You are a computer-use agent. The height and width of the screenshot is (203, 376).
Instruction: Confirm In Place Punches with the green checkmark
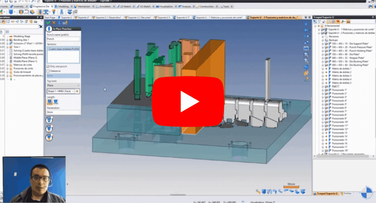coord(48,23)
